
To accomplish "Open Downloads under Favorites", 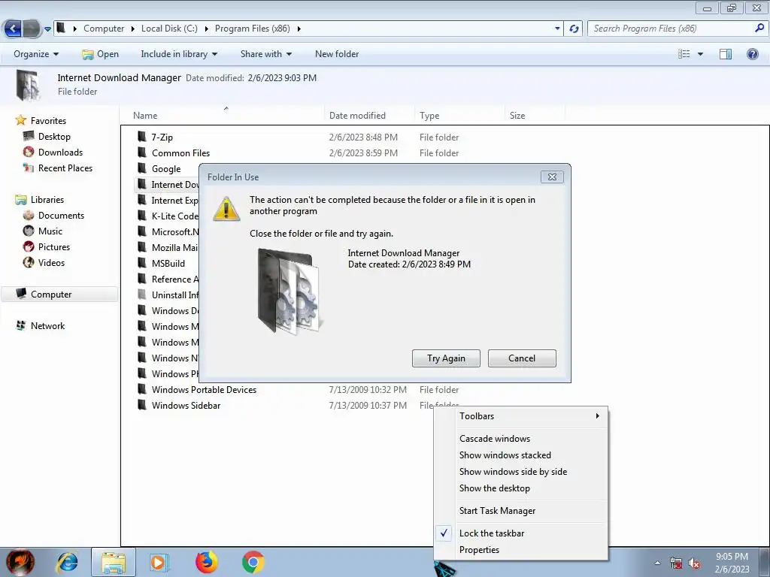I will coord(60,152).
